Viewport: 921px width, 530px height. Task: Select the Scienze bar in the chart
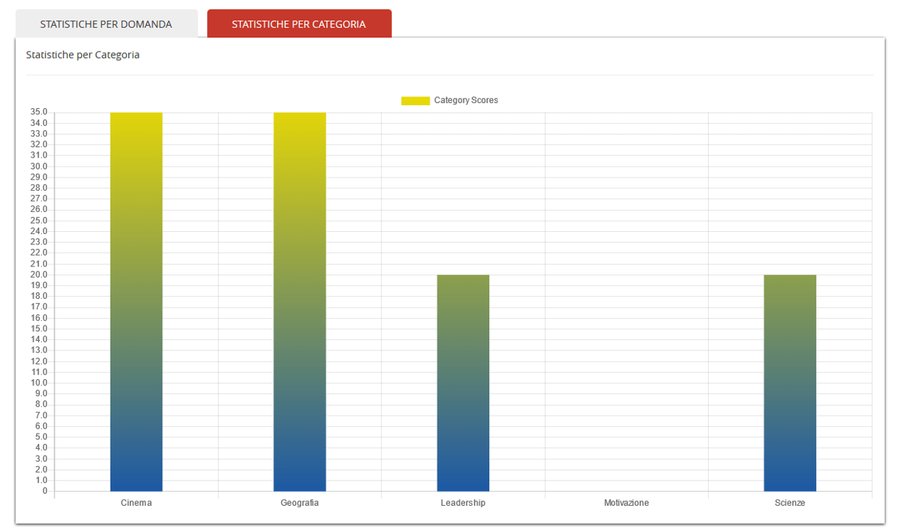click(x=790, y=383)
